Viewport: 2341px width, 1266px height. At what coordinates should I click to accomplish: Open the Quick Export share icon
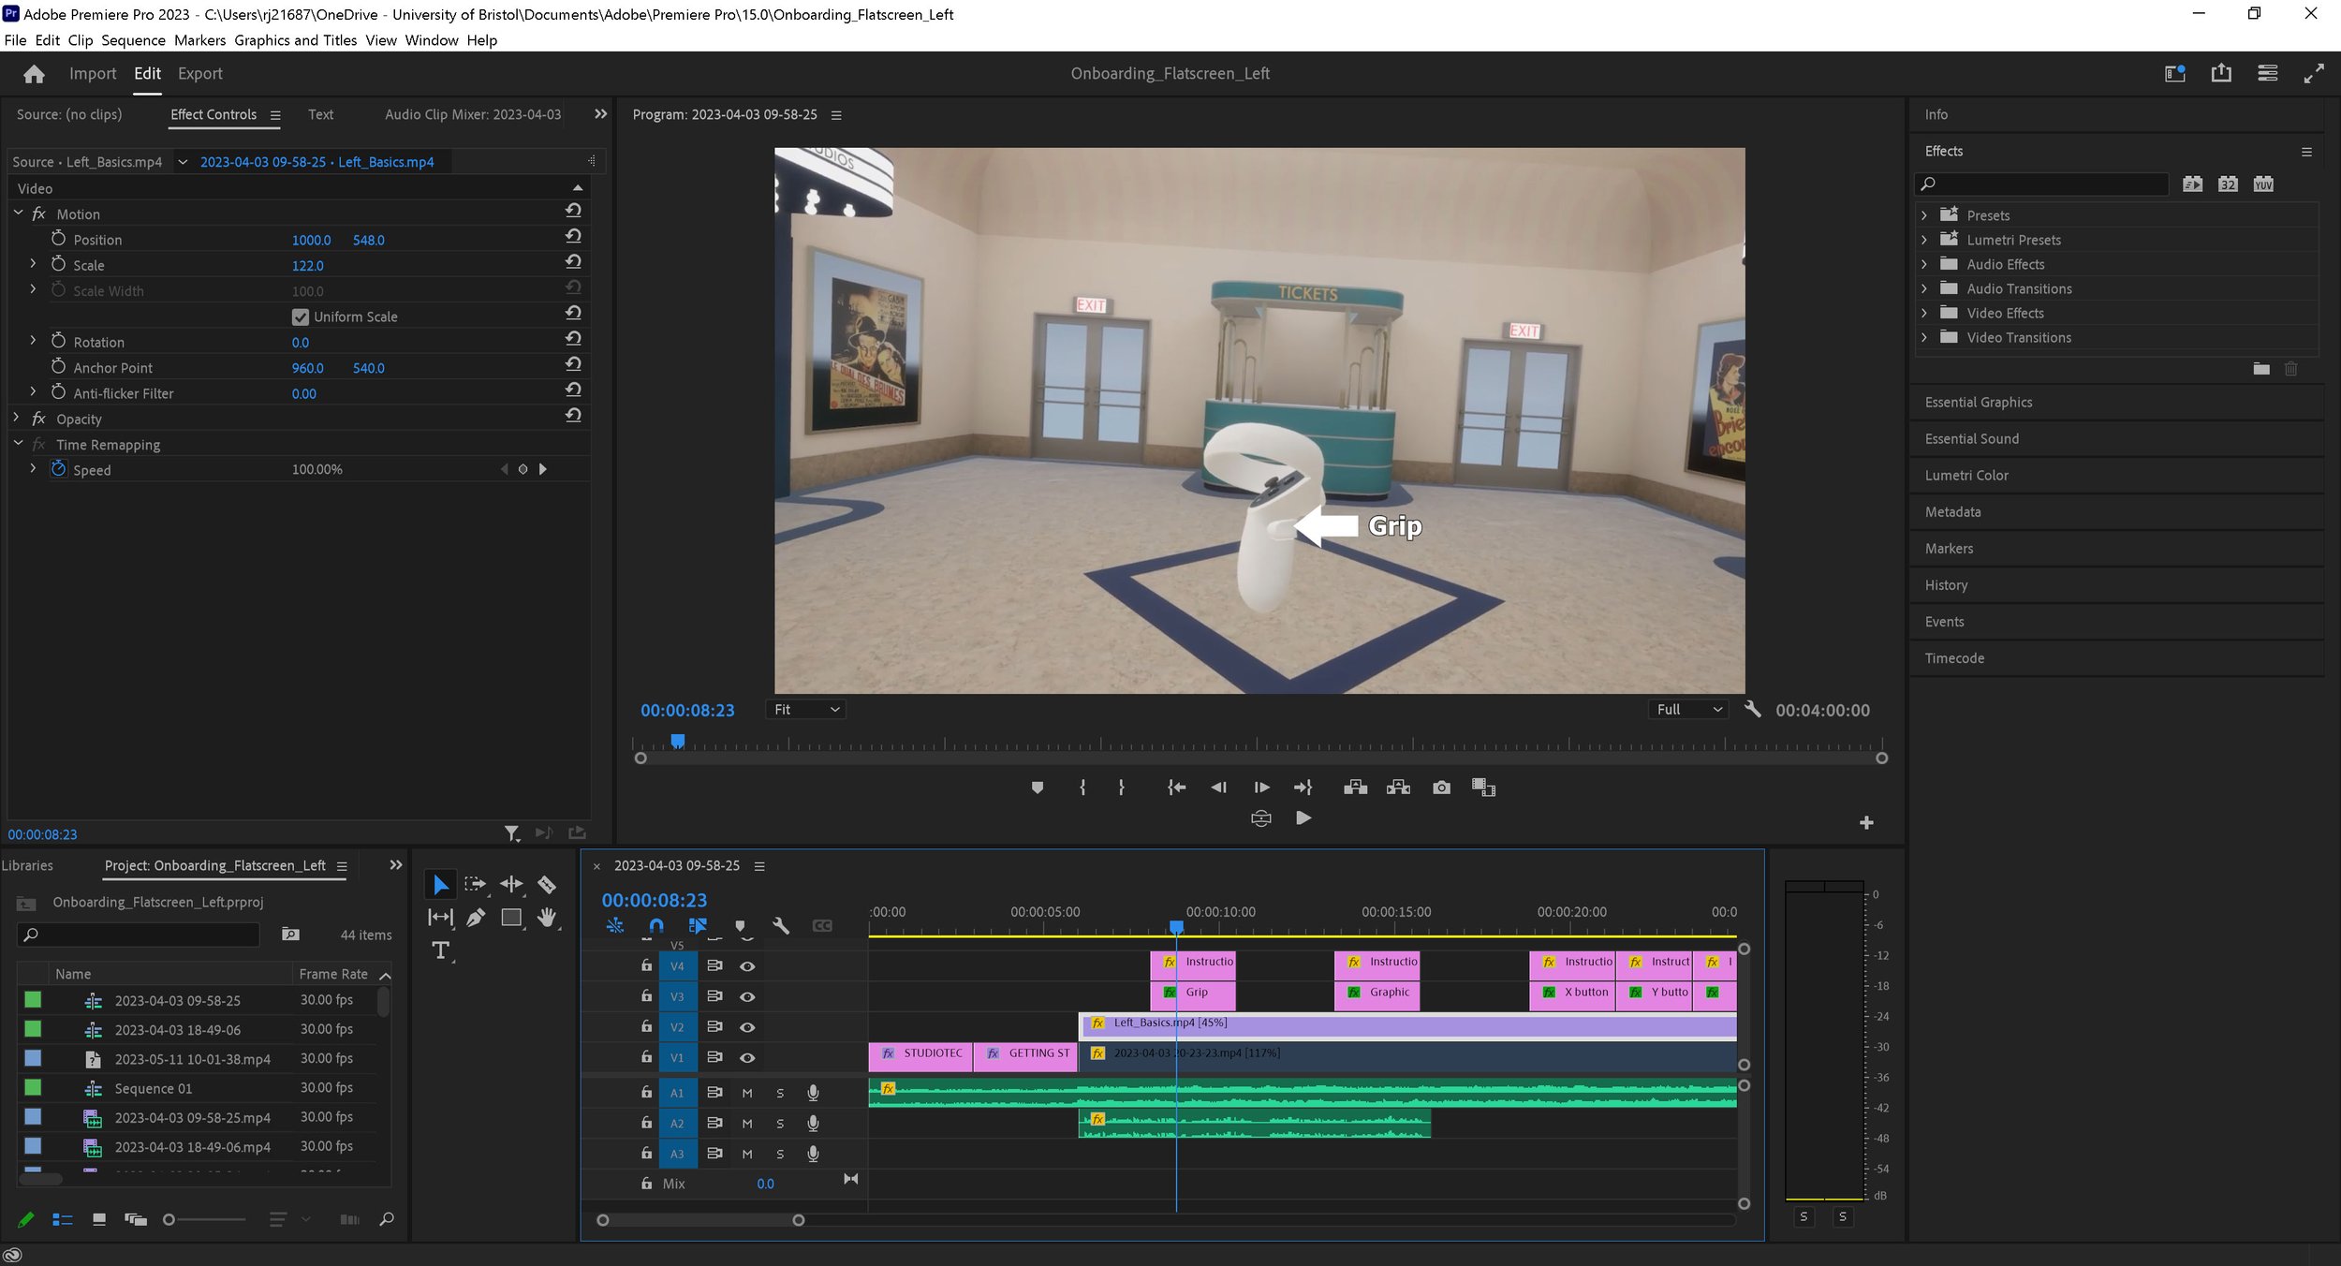pos(2221,73)
